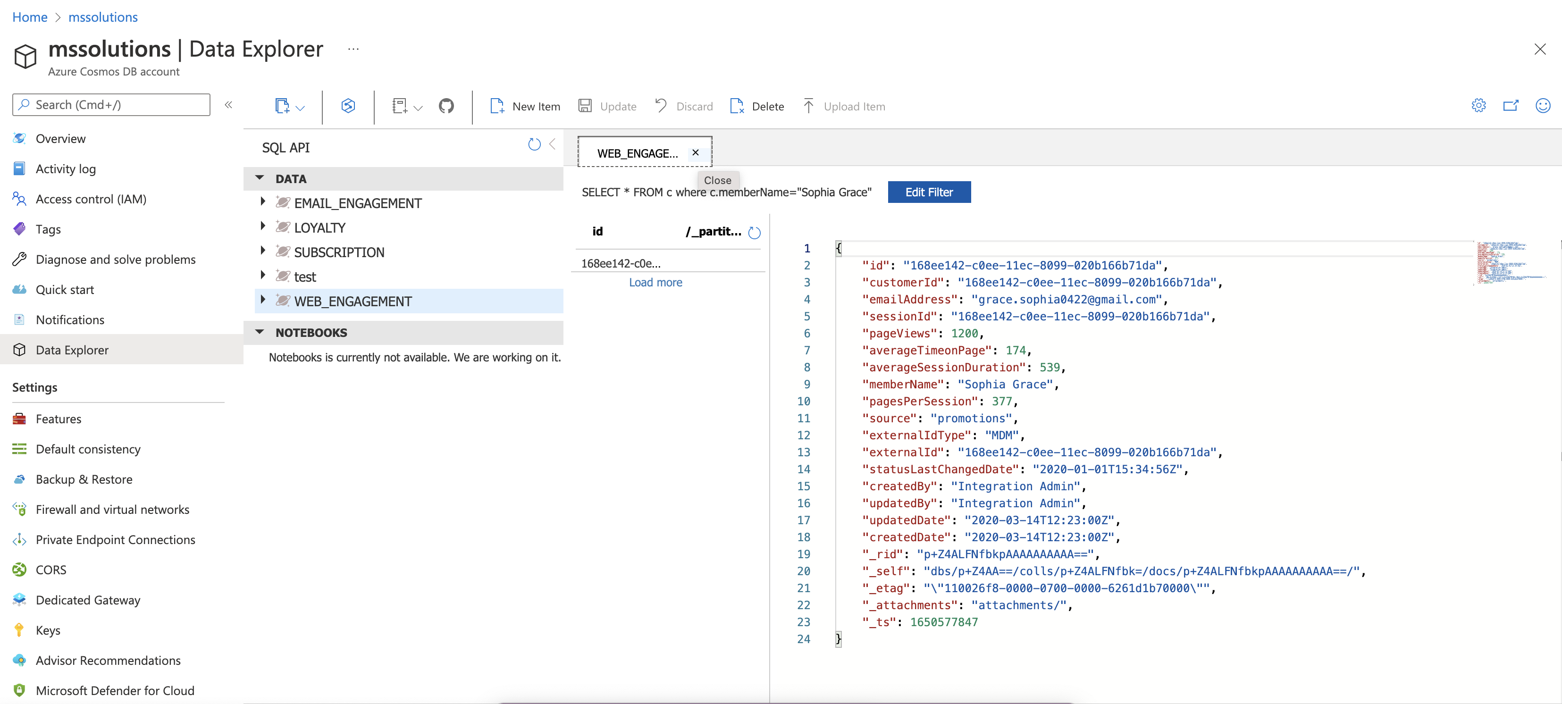Viewport: 1562px width, 704px height.
Task: Delete the selected item
Action: tap(757, 106)
